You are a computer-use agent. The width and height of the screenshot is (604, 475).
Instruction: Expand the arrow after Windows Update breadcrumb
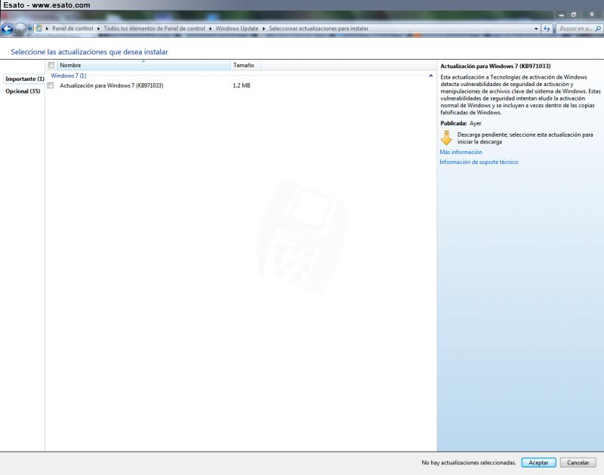tap(263, 29)
